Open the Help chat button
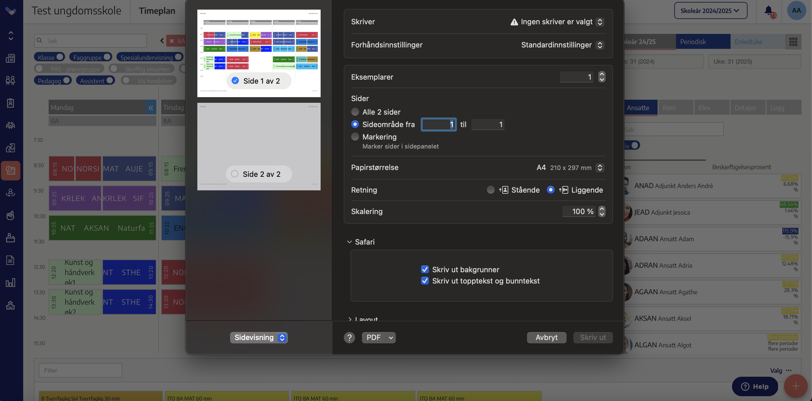The width and height of the screenshot is (812, 401). [755, 386]
